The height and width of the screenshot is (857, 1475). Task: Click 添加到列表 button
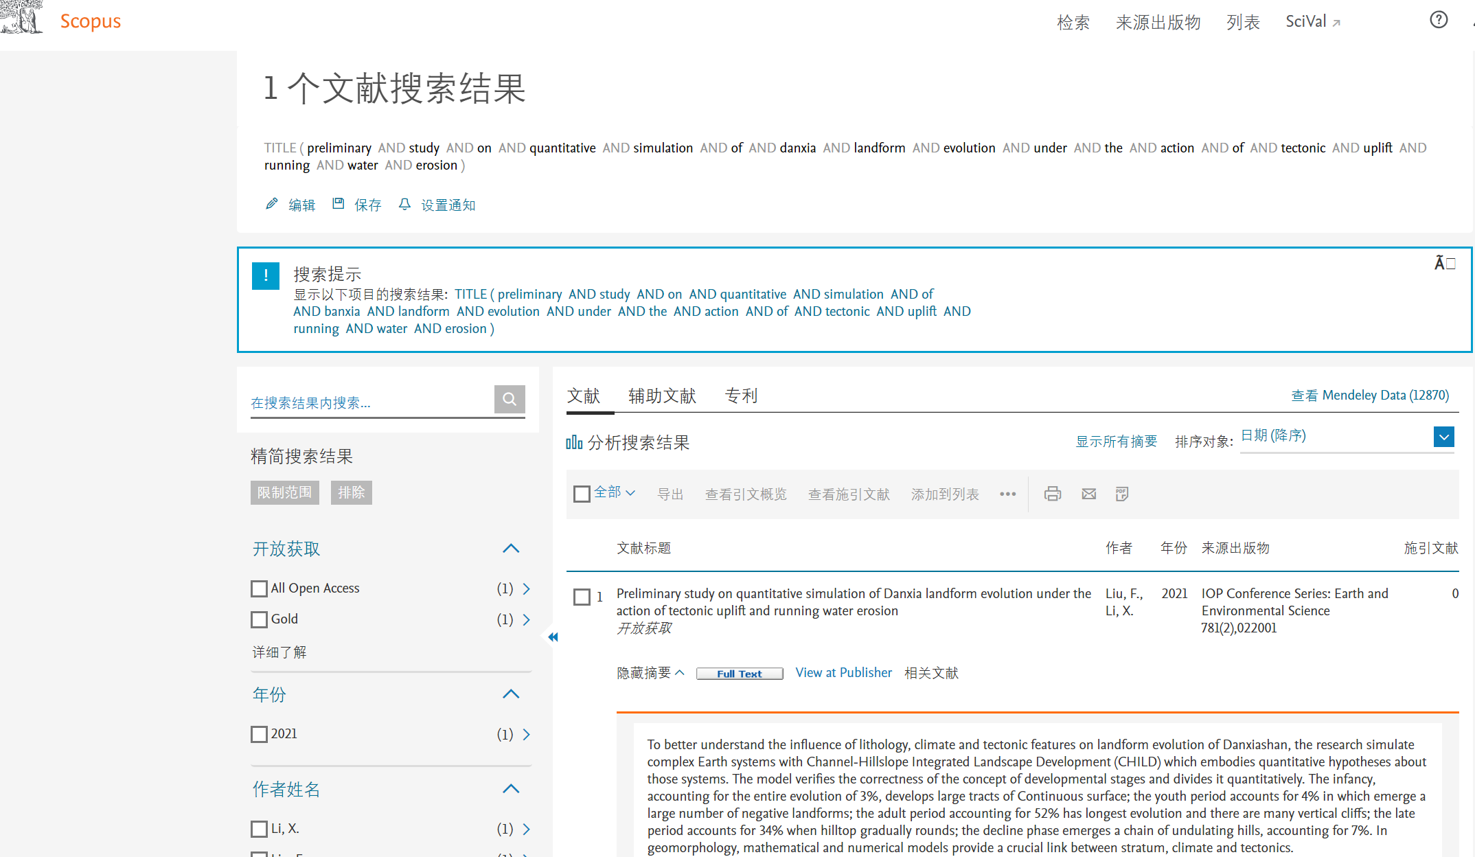[x=945, y=494]
